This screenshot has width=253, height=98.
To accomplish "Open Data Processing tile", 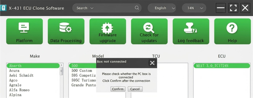I will coord(66,31).
